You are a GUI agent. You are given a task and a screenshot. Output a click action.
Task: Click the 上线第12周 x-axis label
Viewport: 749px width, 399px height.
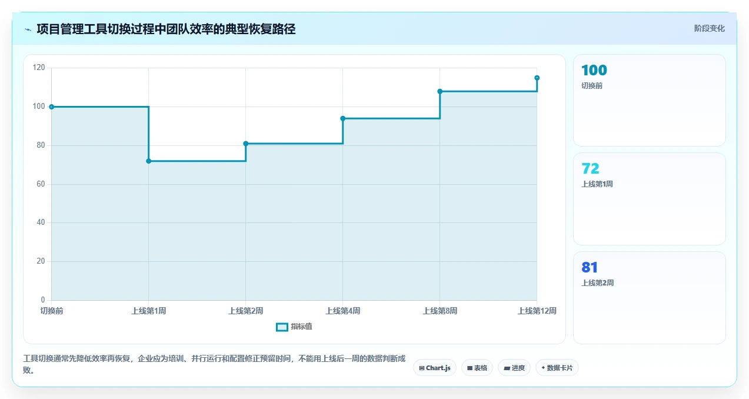pyautogui.click(x=537, y=311)
